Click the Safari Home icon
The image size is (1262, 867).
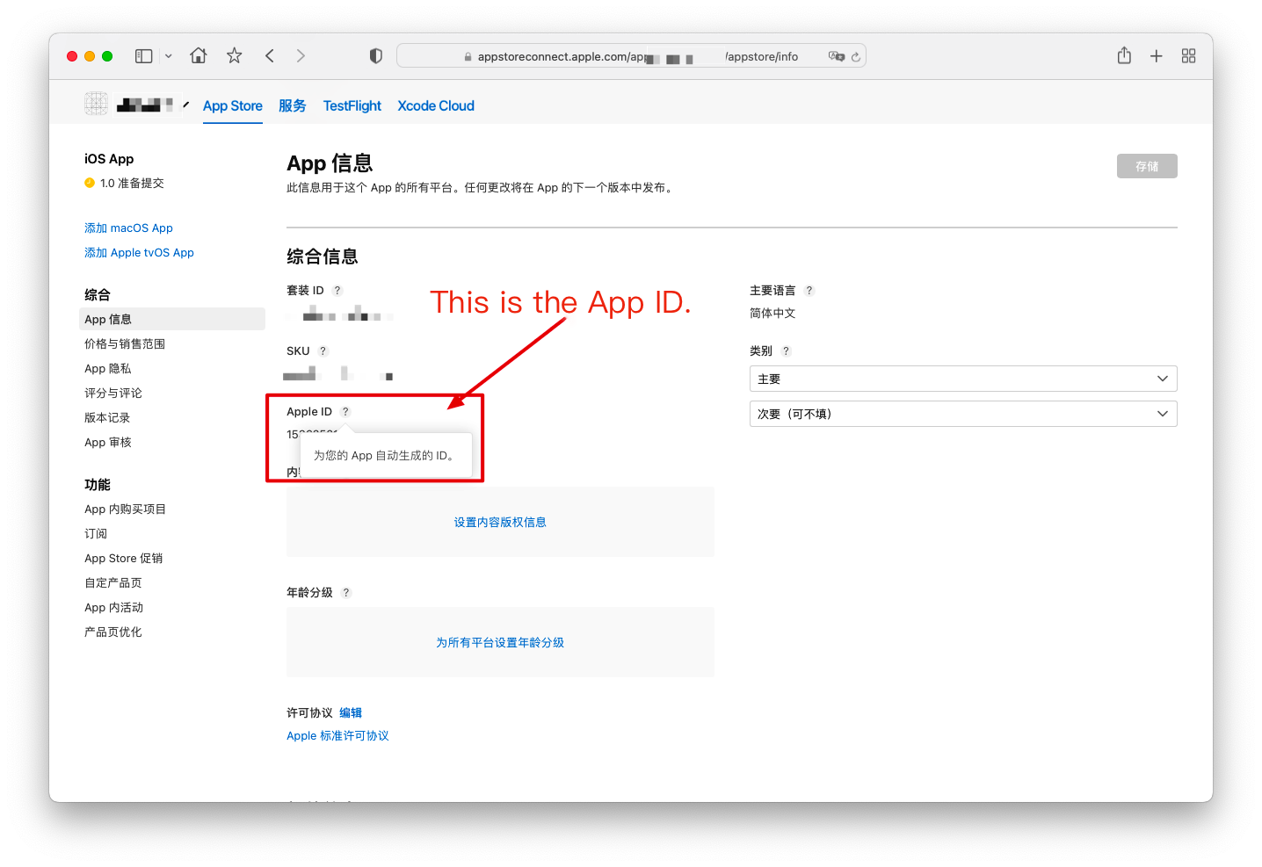pyautogui.click(x=198, y=55)
